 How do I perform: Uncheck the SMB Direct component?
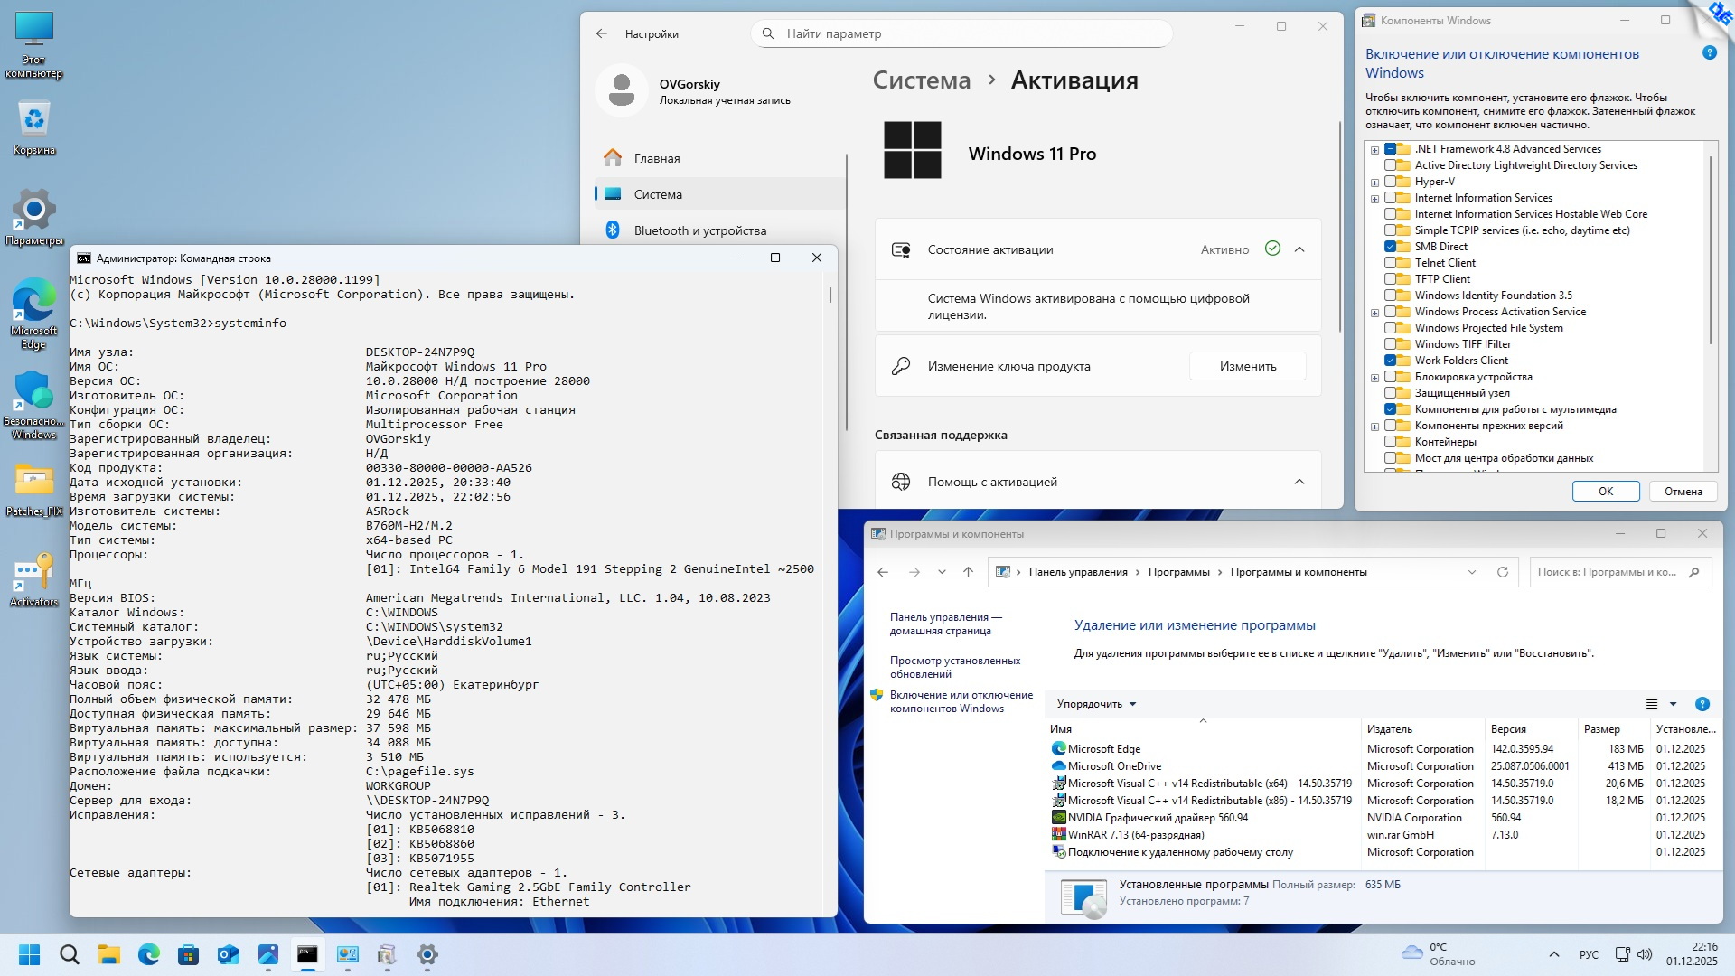[1391, 247]
